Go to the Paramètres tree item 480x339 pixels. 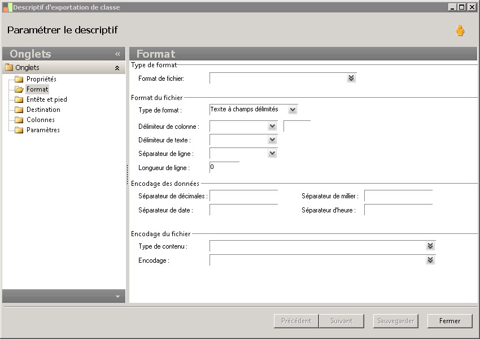pos(43,130)
